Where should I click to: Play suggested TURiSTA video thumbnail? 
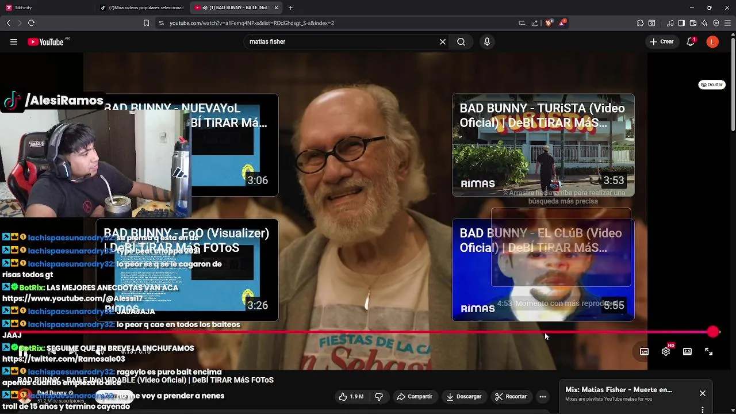click(543, 145)
